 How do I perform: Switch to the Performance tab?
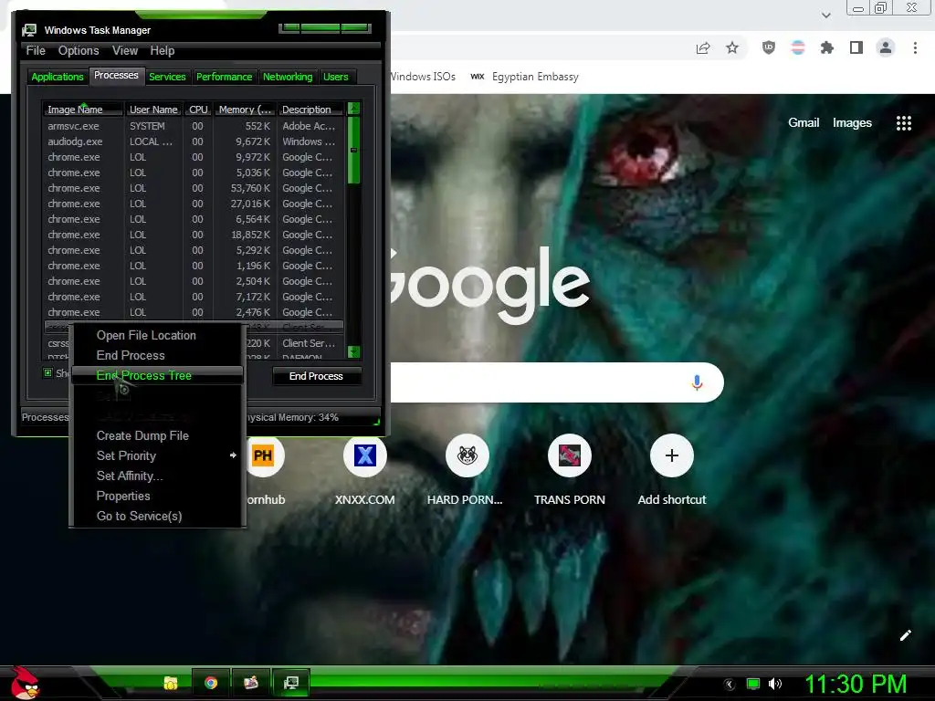click(225, 77)
